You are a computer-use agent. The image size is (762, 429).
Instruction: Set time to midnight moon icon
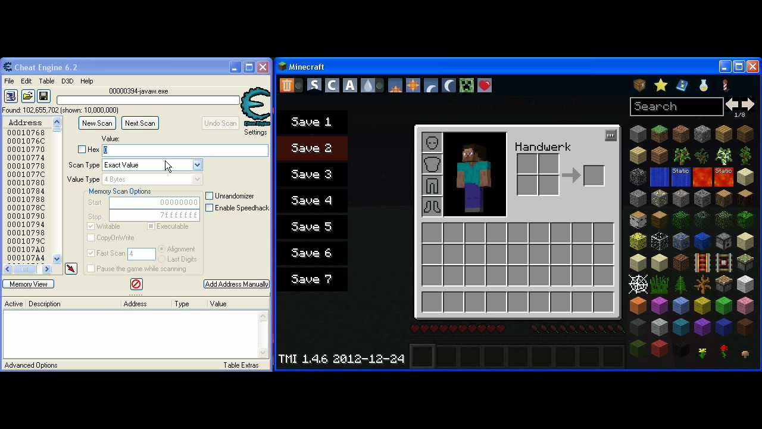tap(449, 85)
